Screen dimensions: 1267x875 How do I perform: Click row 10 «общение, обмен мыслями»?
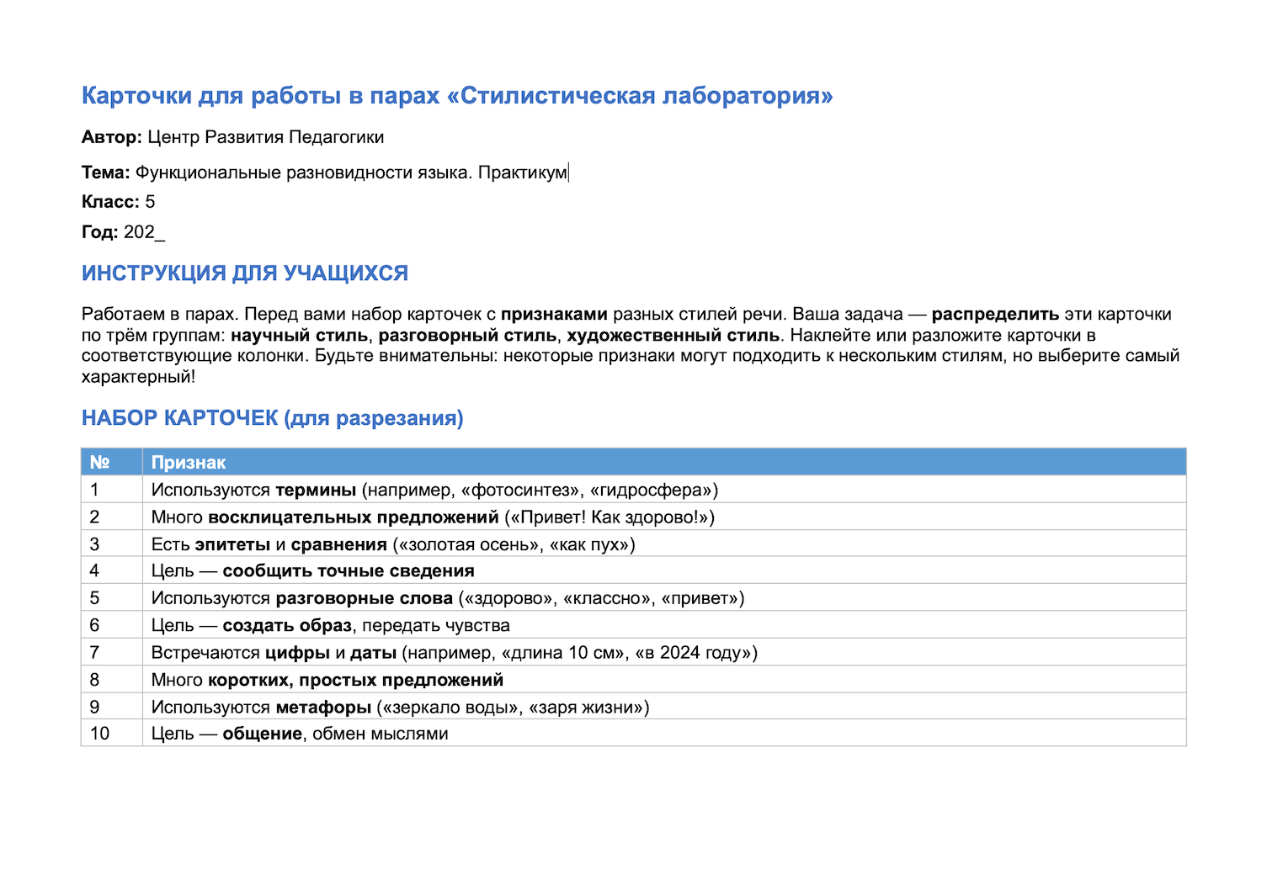coord(335,734)
